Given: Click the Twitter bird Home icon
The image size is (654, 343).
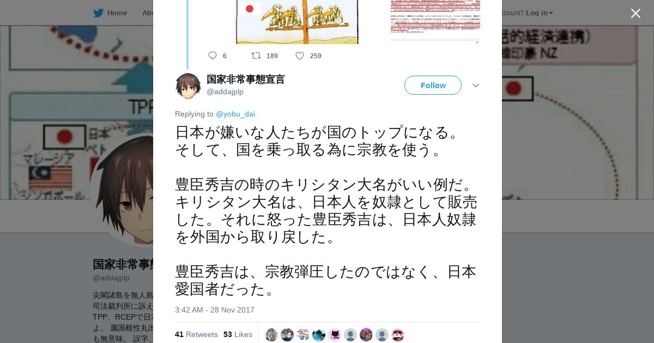Looking at the screenshot, I should 98,13.
